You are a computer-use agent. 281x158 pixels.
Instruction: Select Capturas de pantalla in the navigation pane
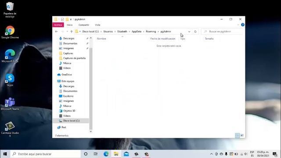coord(72,58)
